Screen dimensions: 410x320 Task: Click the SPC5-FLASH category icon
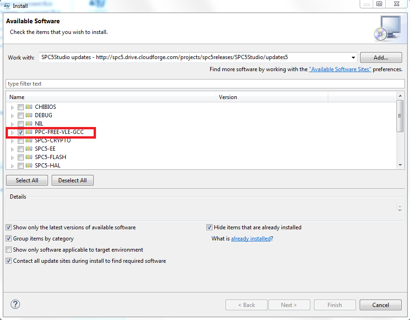(x=29, y=157)
